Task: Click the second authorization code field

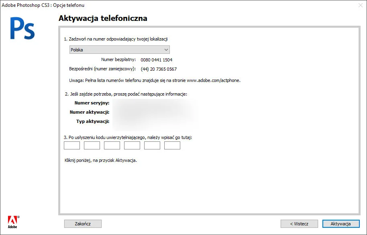Action: pyautogui.click(x=92, y=145)
